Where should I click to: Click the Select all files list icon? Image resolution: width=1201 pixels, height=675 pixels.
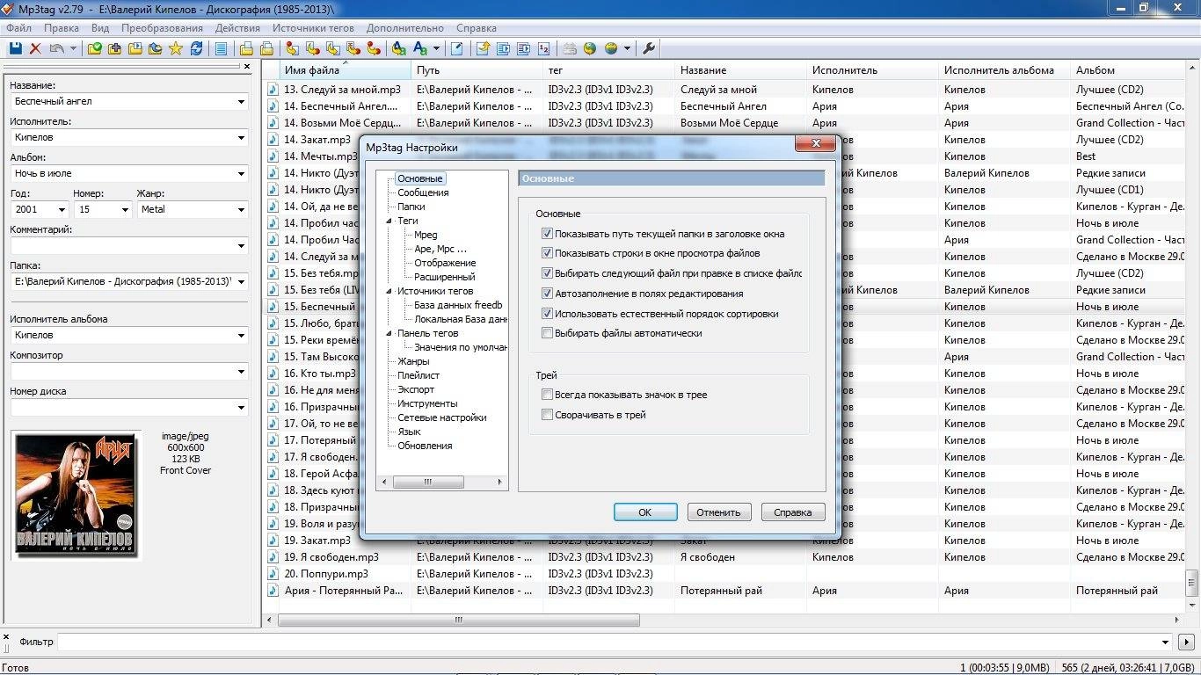pos(221,48)
